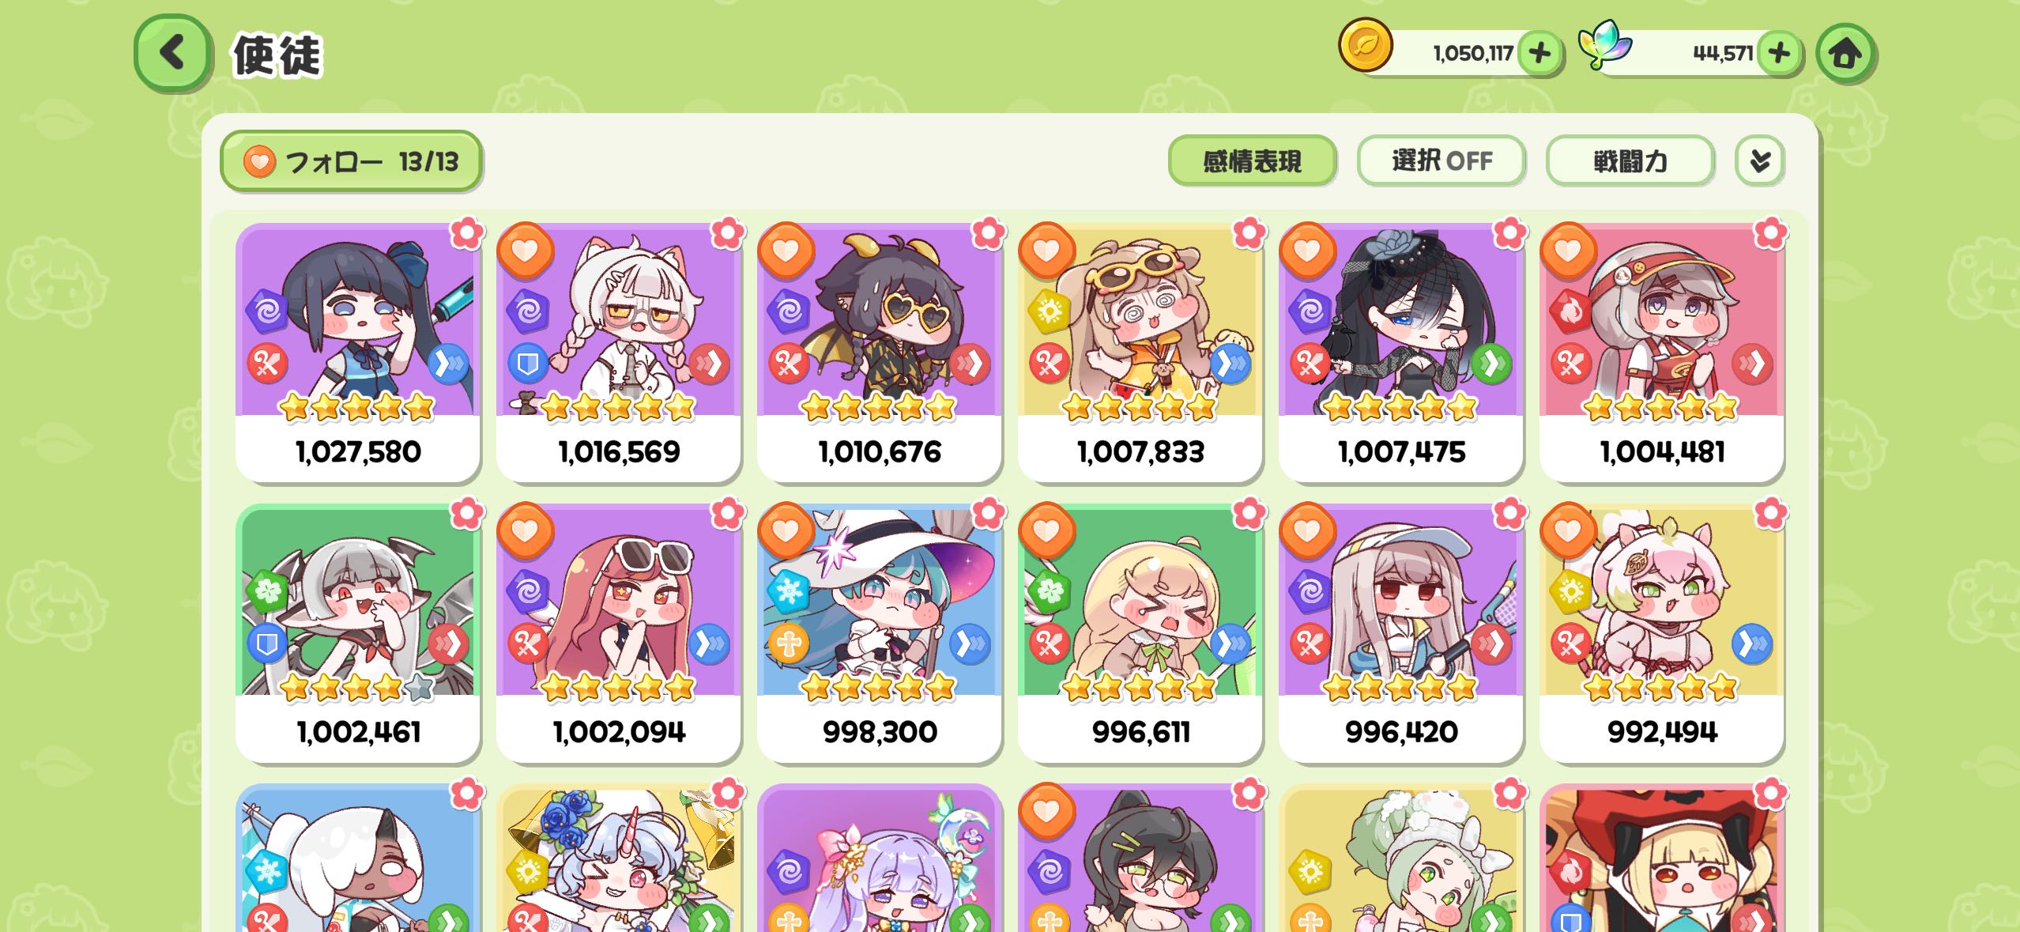2020x932 pixels.
Task: Click the pink flower badge on 1,027,580 card
Action: click(467, 233)
